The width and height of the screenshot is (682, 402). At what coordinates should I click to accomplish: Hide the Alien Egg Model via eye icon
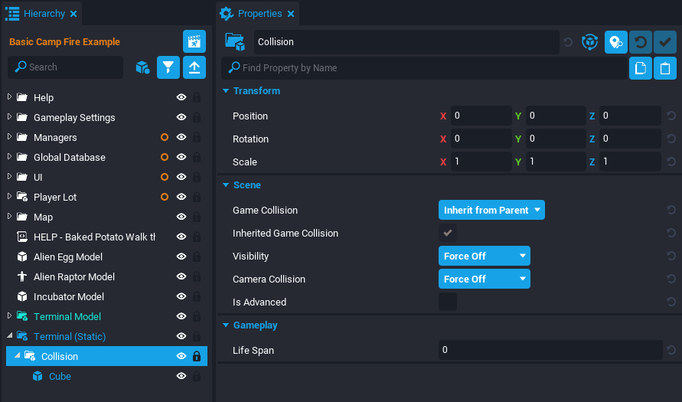tap(181, 257)
